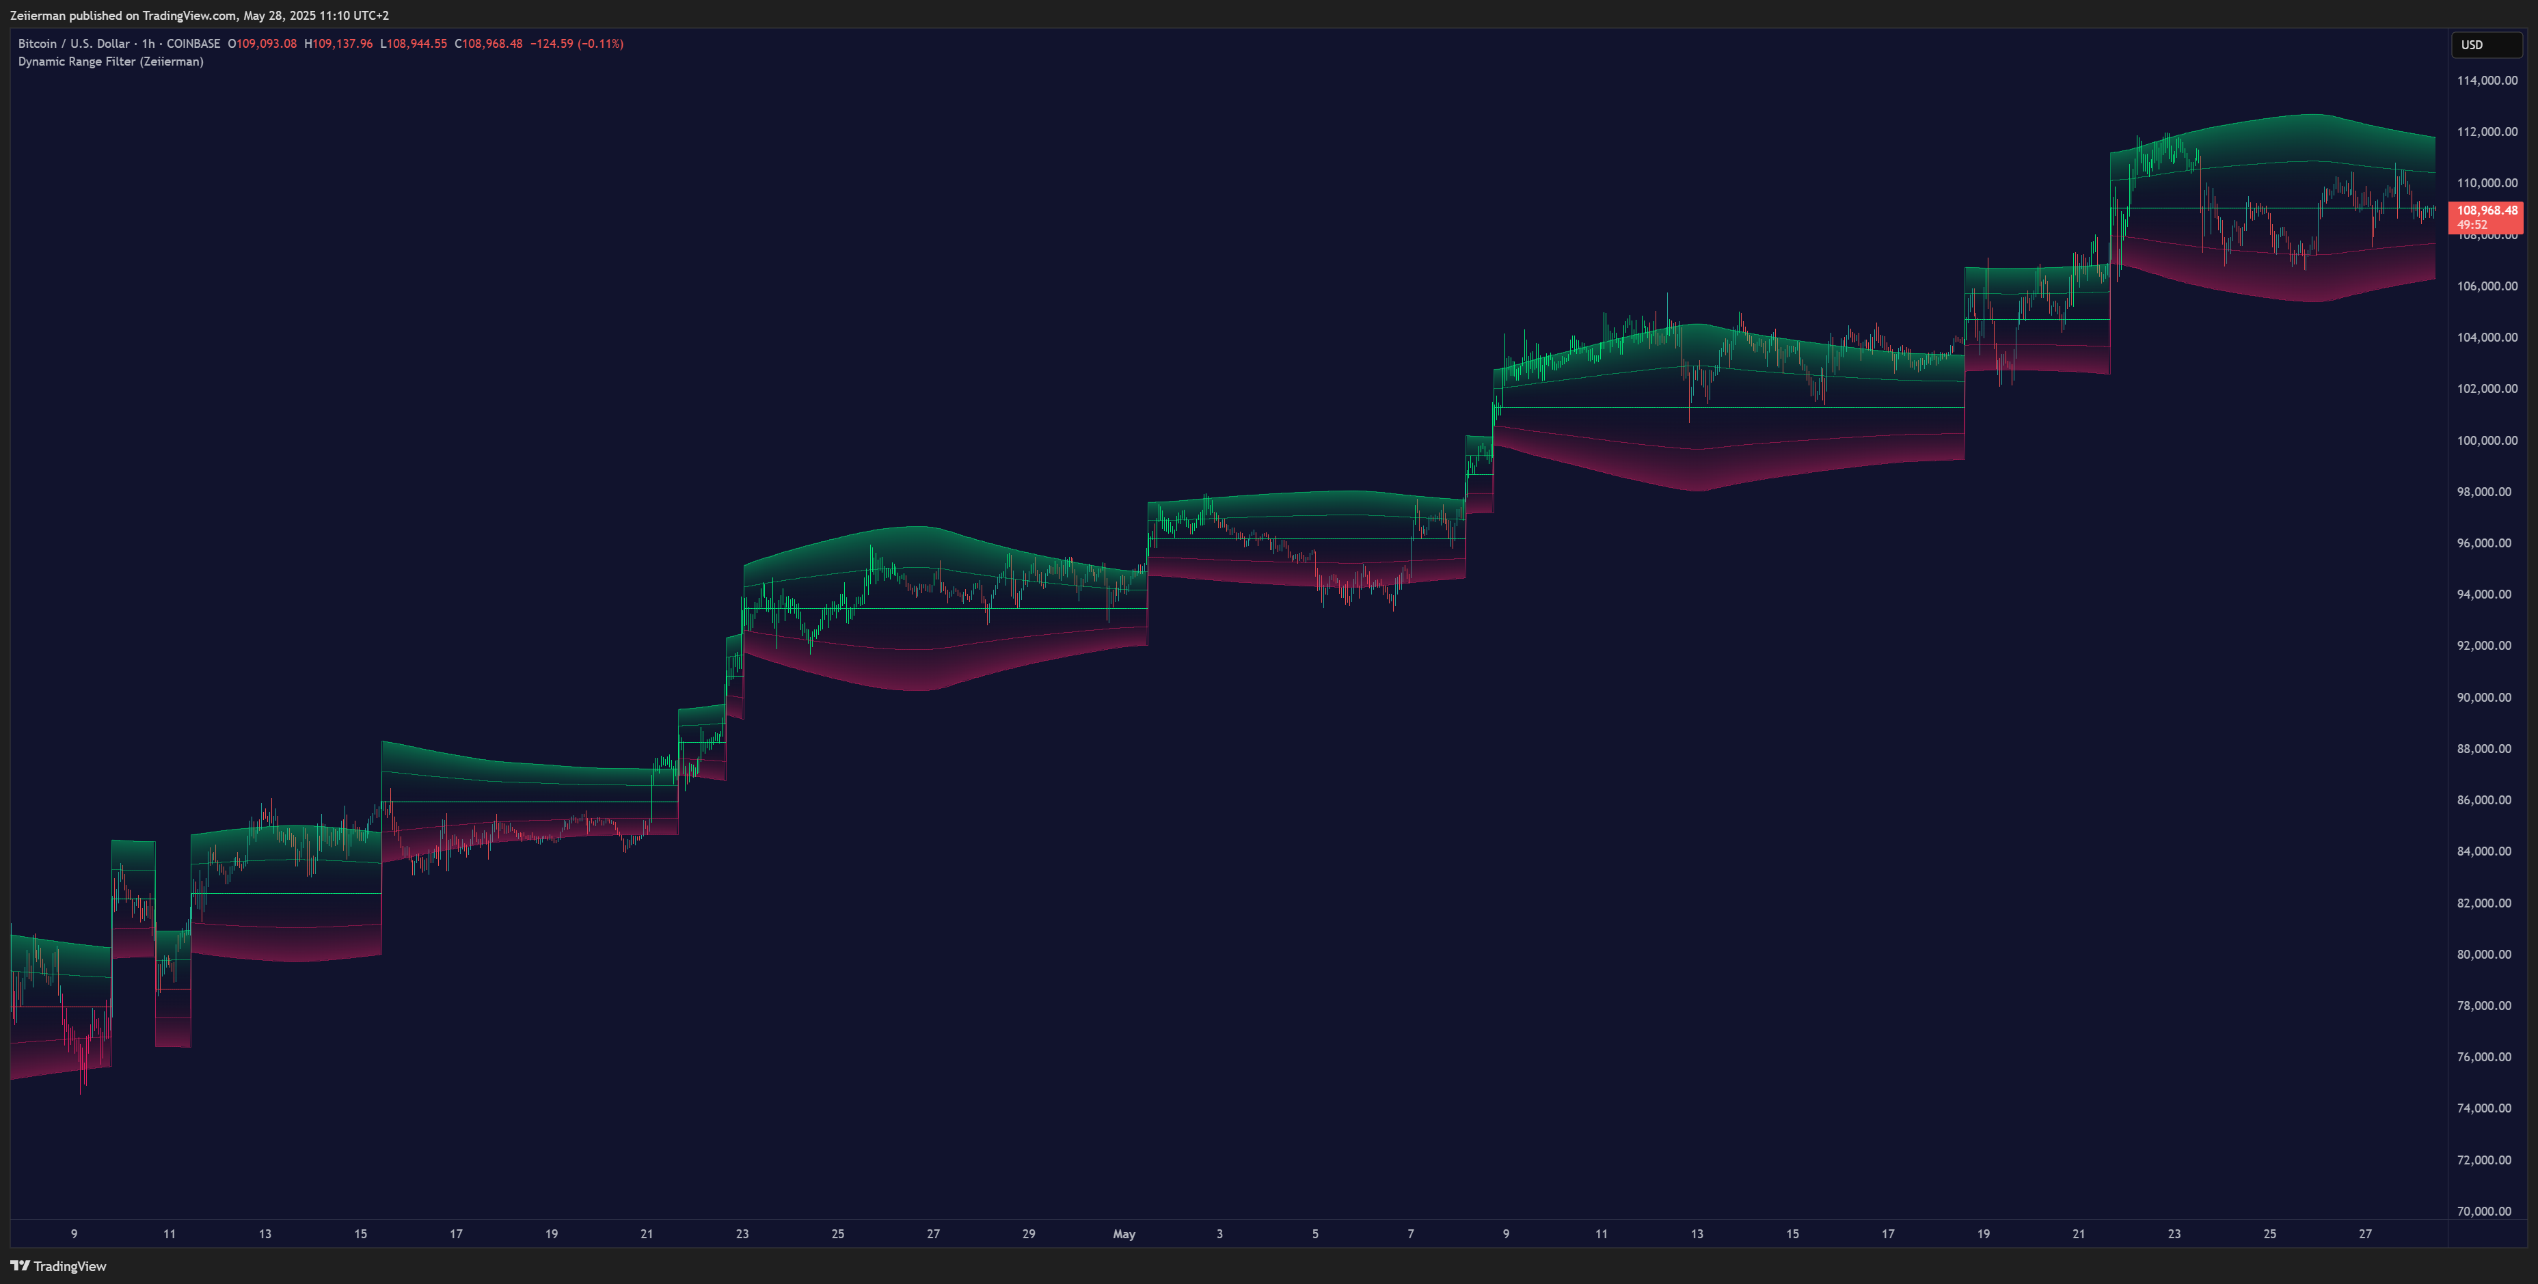Click the 110,000.00 price axis label
The width and height of the screenshot is (2538, 1284).
pos(2487,183)
